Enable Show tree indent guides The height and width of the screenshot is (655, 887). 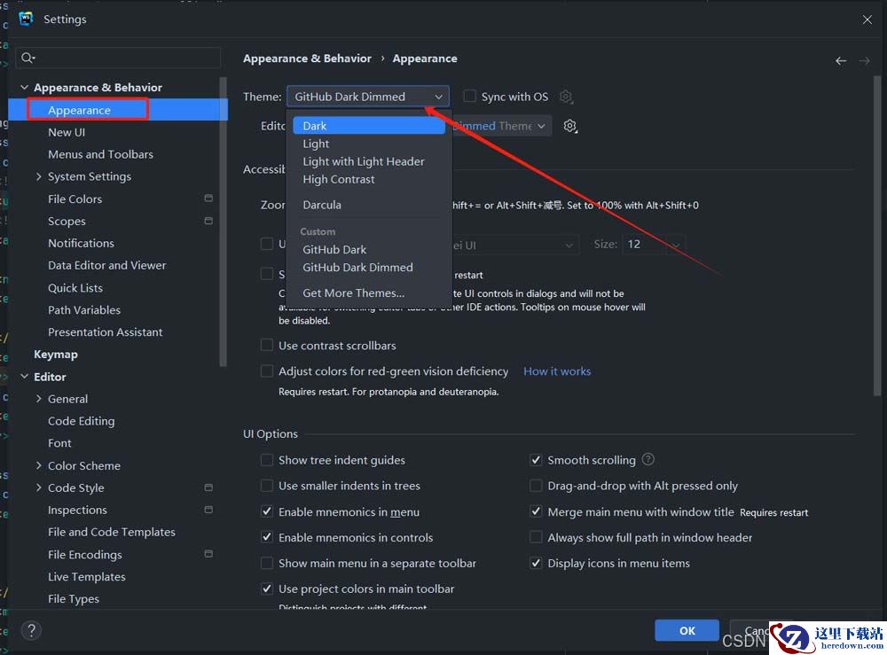click(266, 460)
